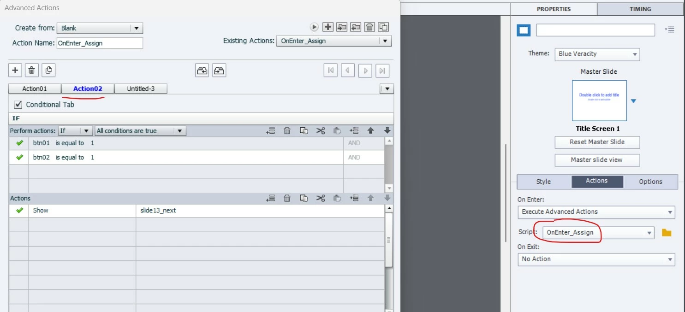The width and height of the screenshot is (685, 312).
Task: Move condition up in IF toolbar
Action: [x=370, y=131]
